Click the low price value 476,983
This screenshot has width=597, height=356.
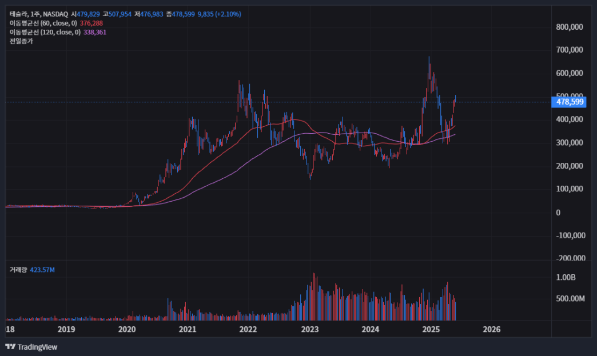pyautogui.click(x=152, y=14)
